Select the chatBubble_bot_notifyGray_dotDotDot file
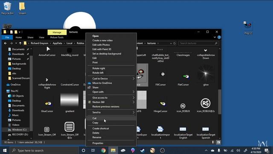273x154 pixels. tap(160, 55)
